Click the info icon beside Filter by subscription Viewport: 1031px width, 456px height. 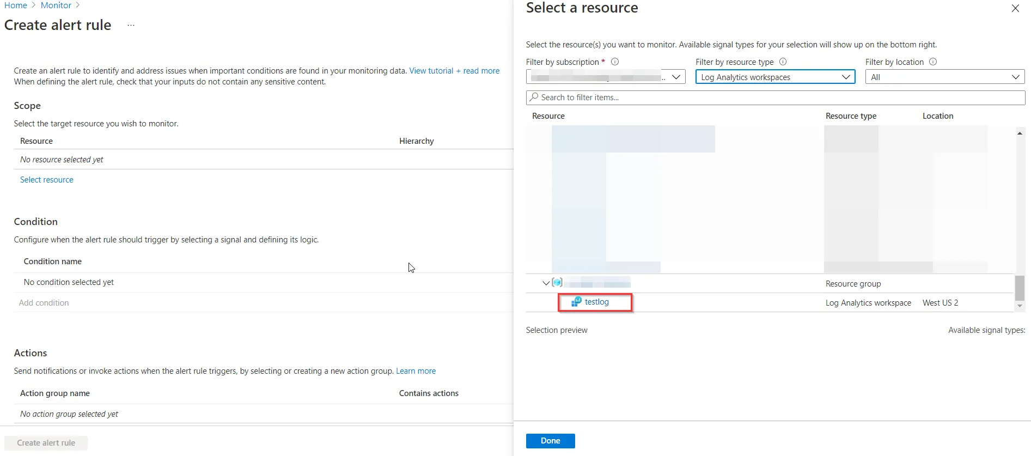tap(615, 62)
